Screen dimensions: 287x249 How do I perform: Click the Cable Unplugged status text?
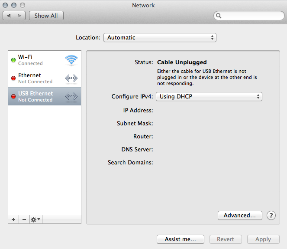click(182, 62)
